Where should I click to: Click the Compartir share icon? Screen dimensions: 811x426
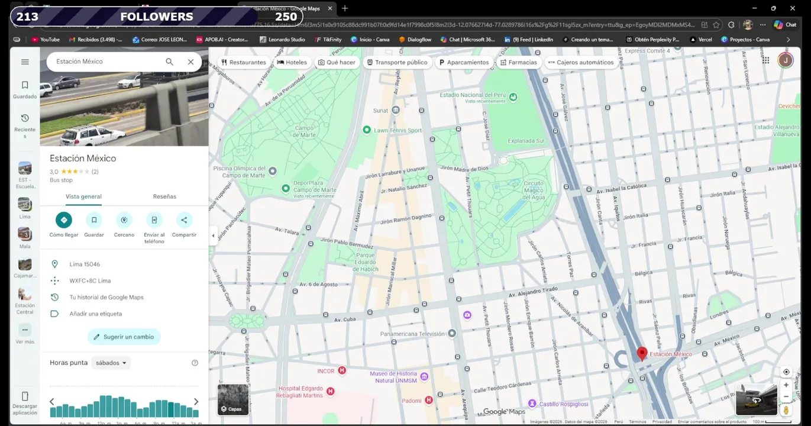(184, 220)
